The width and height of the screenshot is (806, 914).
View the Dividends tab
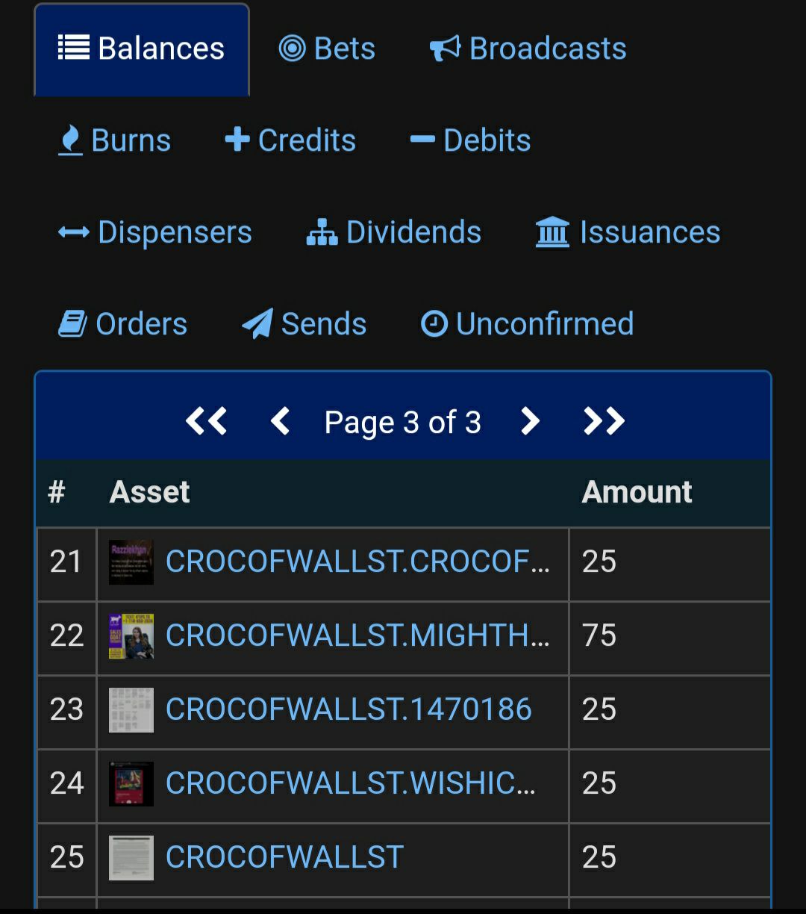pyautogui.click(x=394, y=232)
